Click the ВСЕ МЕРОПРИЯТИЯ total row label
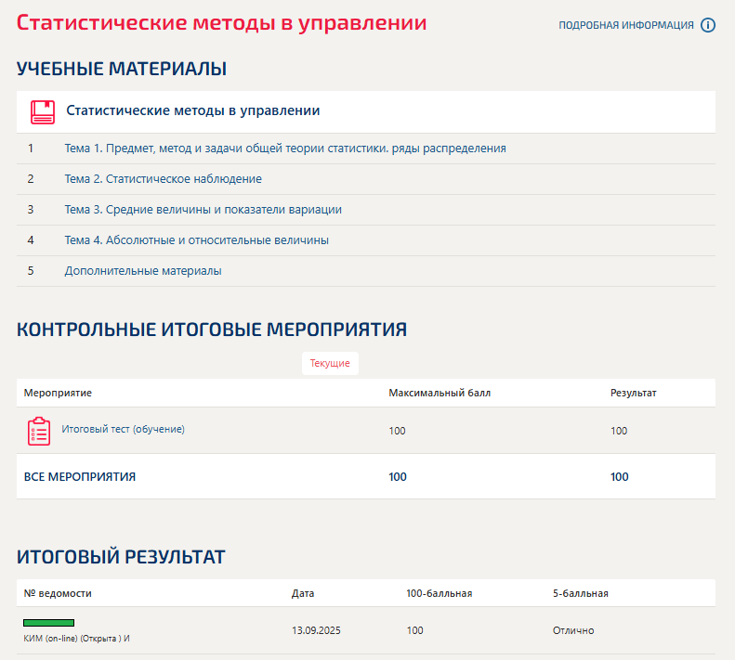735x660 pixels. 80,477
